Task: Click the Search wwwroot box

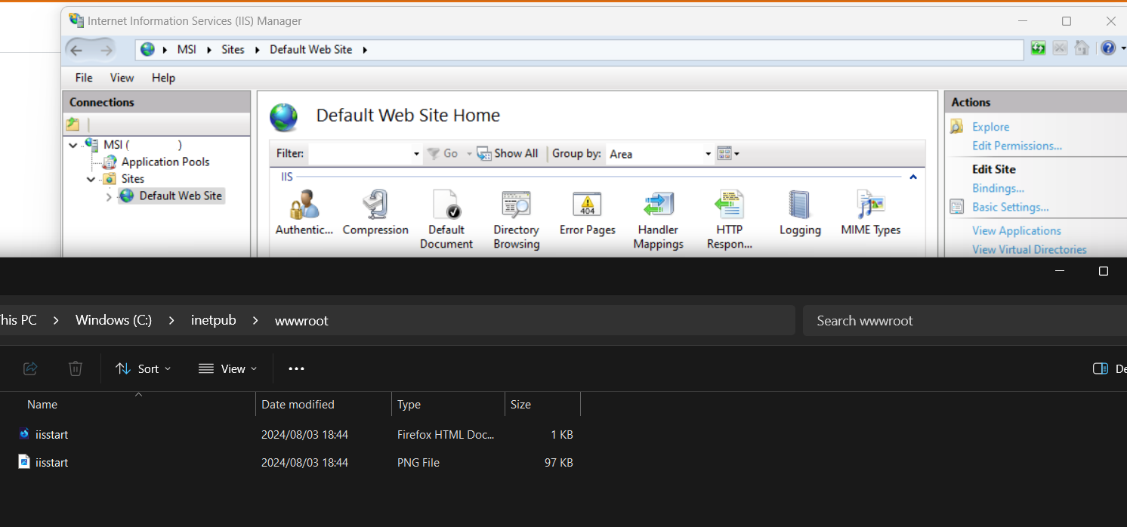Action: (x=965, y=320)
